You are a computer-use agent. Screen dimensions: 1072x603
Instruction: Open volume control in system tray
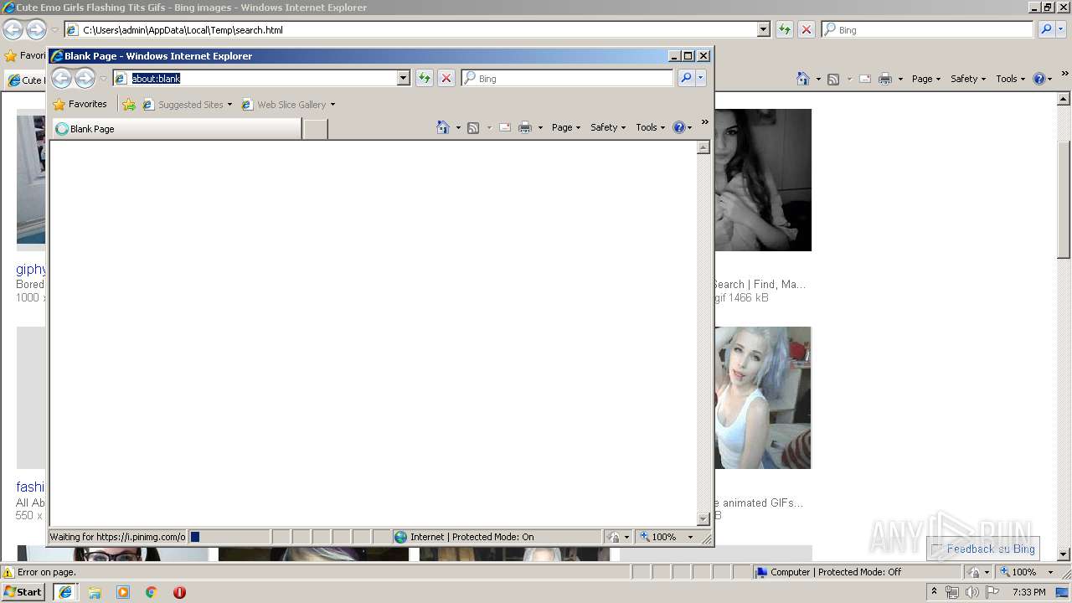coord(972,592)
